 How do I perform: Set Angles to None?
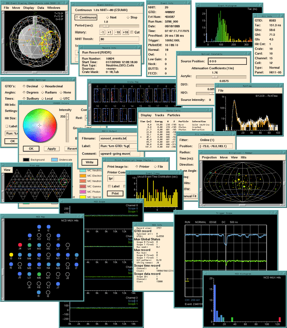click(65, 92)
